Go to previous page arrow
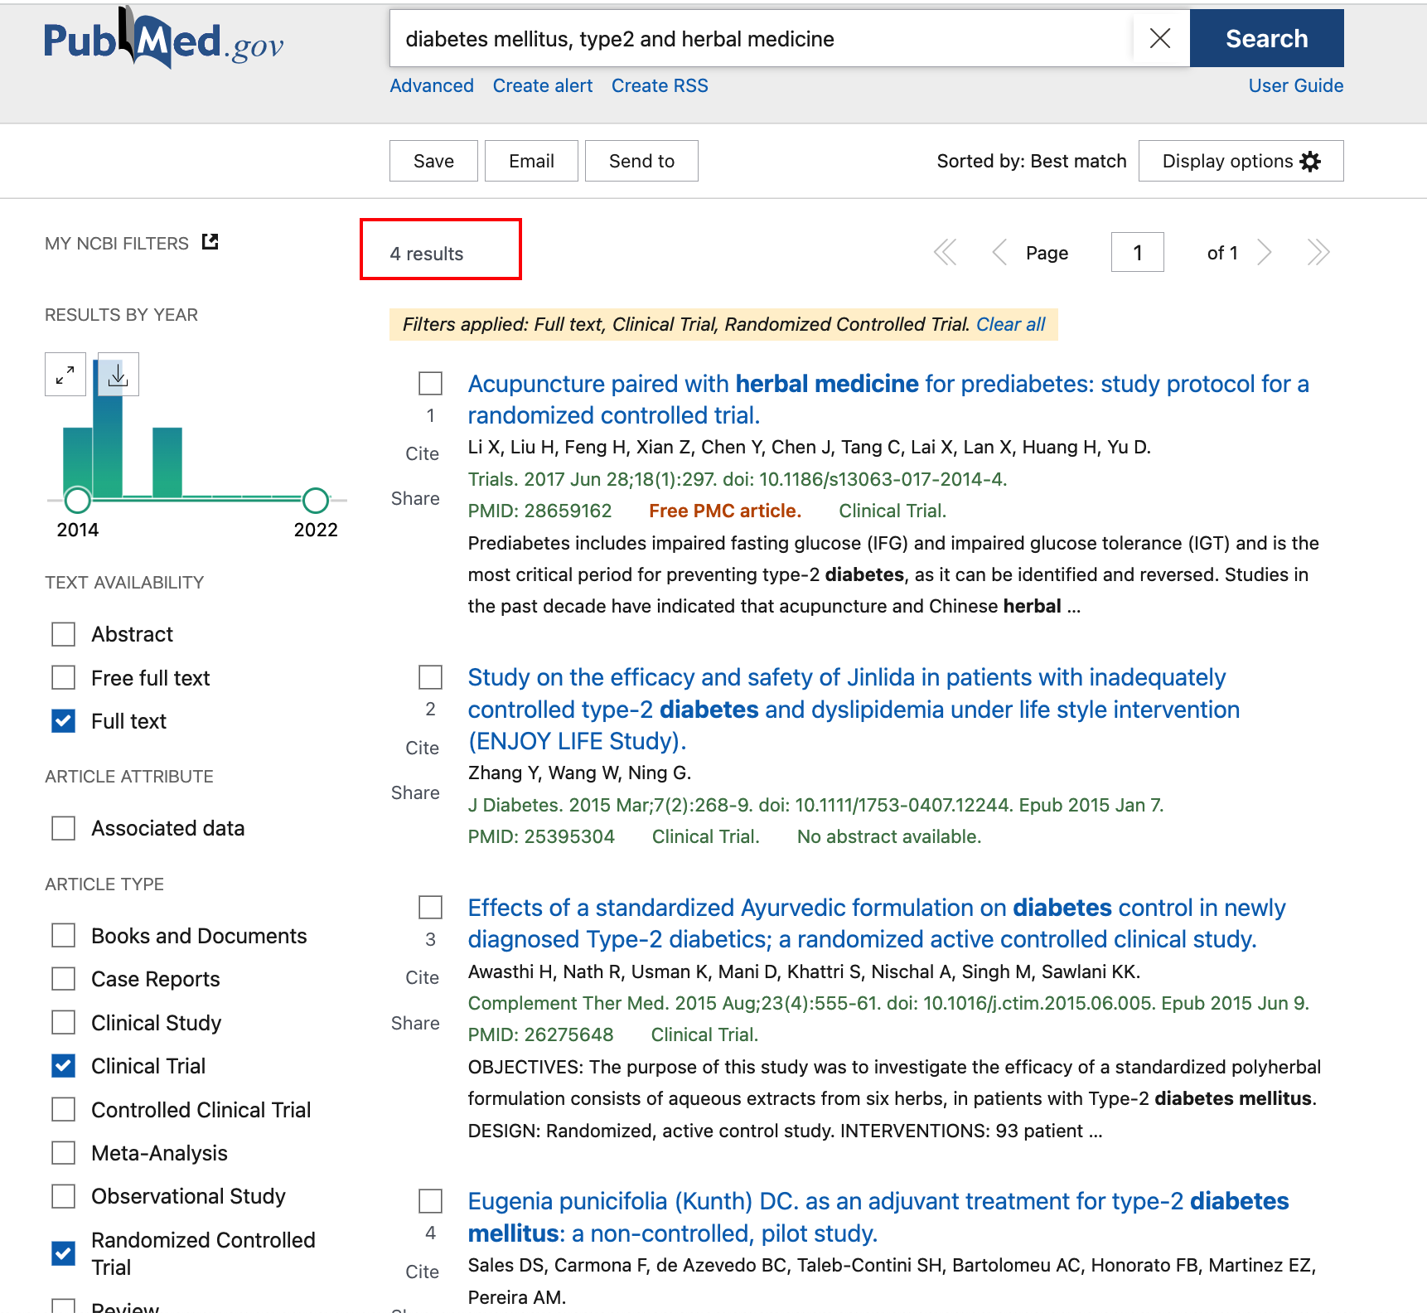Image resolution: width=1427 pixels, height=1313 pixels. (x=999, y=252)
